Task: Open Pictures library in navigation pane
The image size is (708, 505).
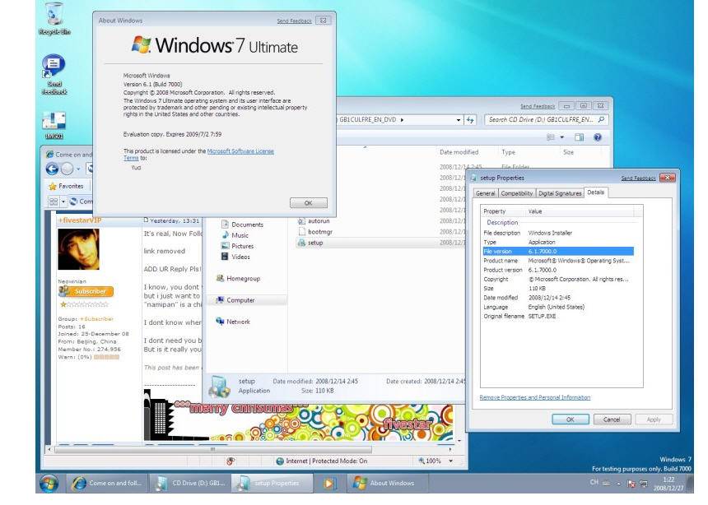Action: click(x=237, y=247)
